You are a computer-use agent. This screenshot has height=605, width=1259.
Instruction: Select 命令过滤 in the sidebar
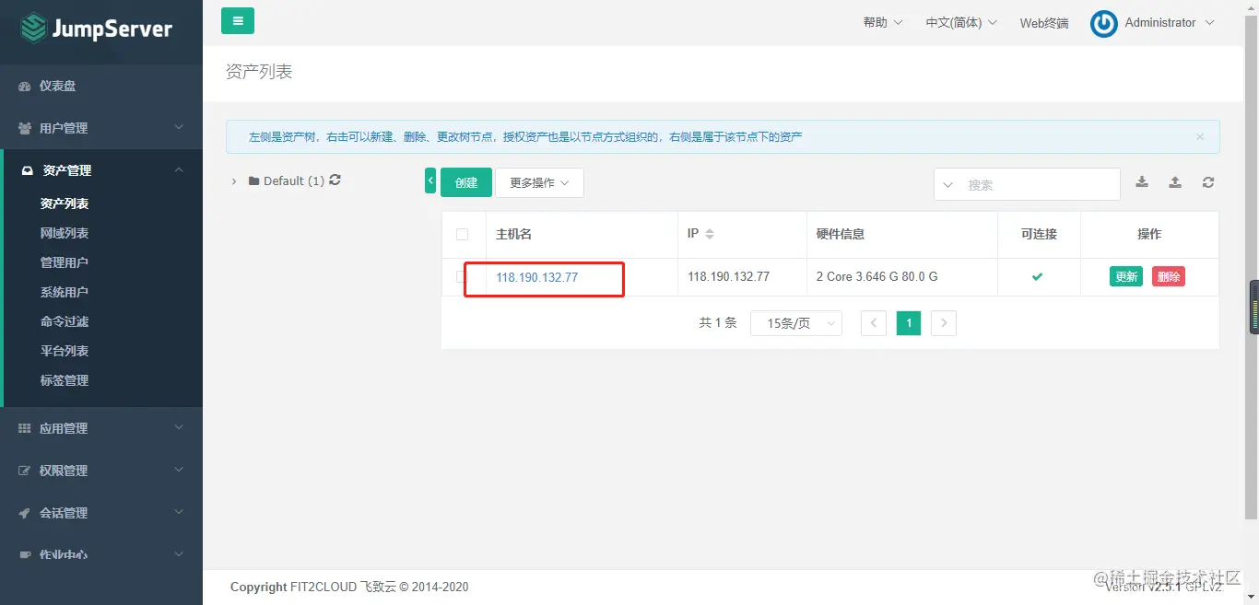tap(65, 321)
